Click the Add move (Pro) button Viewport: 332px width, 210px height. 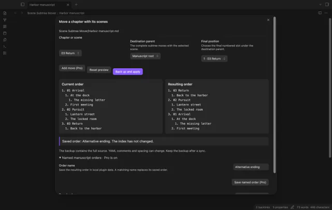click(72, 68)
